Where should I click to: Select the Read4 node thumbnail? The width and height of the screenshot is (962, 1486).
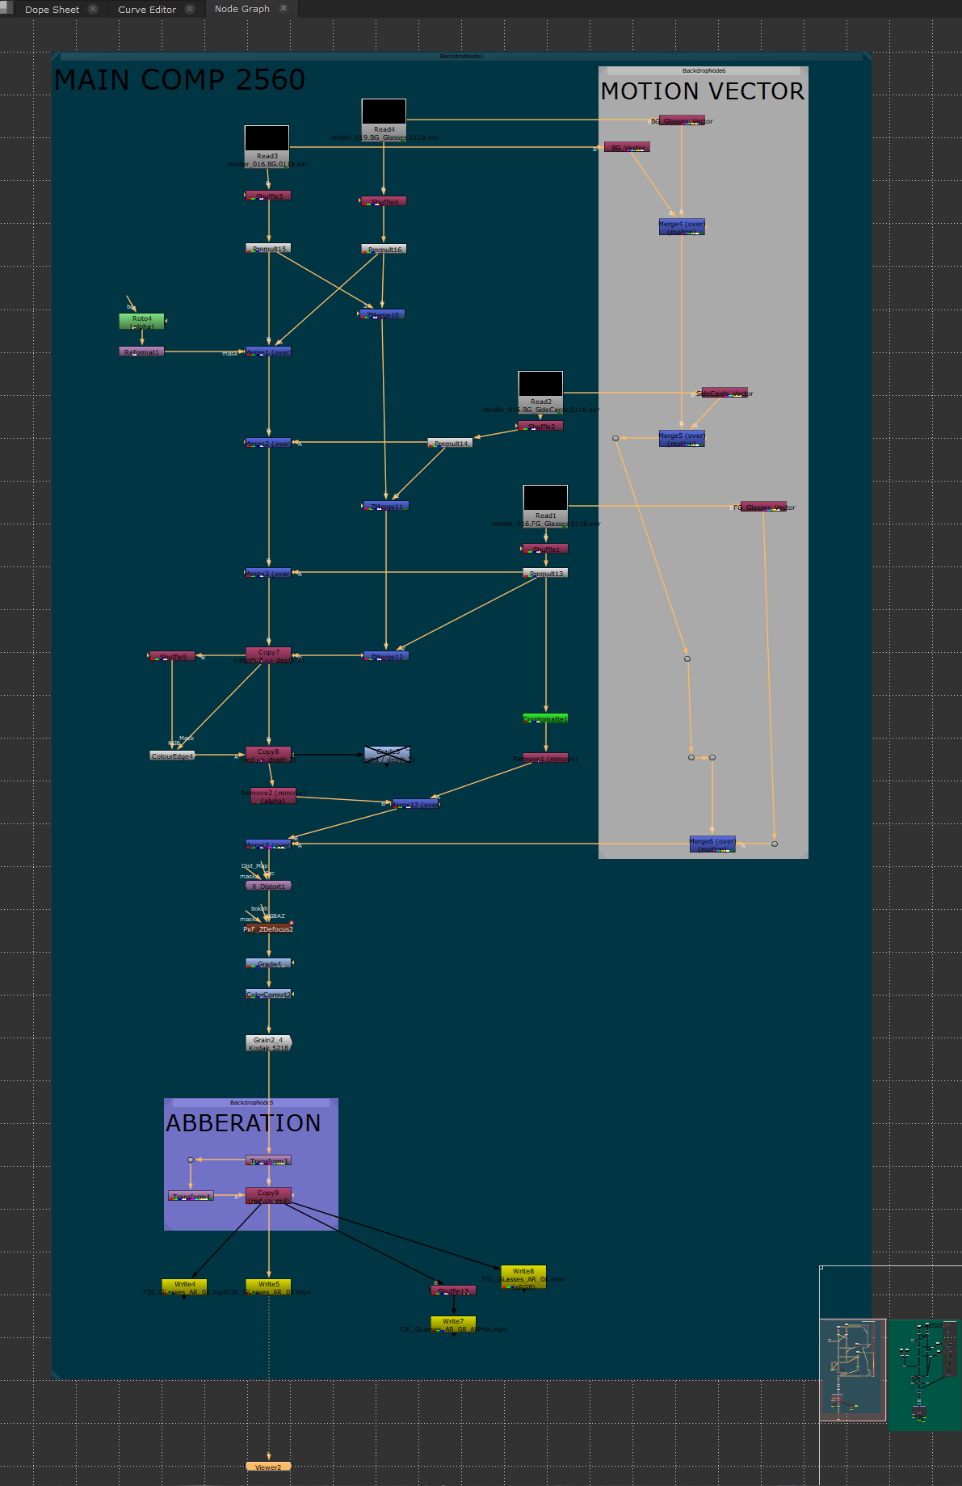[384, 112]
